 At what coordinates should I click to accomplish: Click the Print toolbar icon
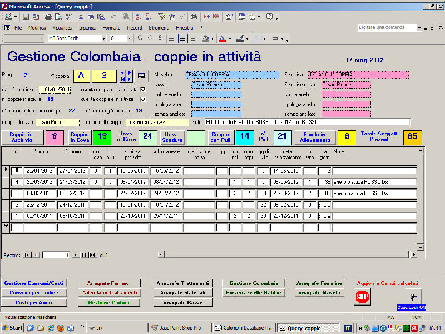tap(48, 17)
